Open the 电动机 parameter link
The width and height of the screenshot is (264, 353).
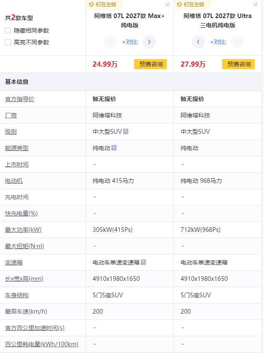[x=14, y=181]
